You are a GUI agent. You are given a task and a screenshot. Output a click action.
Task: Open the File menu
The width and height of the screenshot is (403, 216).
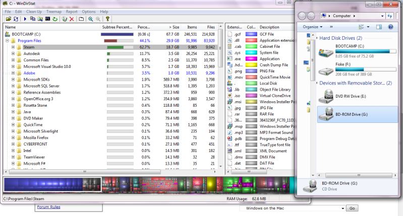pyautogui.click(x=8, y=12)
